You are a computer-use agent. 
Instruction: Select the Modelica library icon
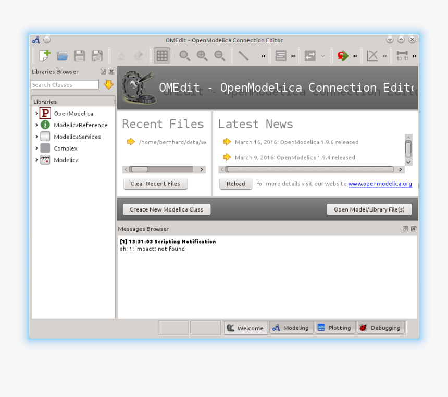45,160
